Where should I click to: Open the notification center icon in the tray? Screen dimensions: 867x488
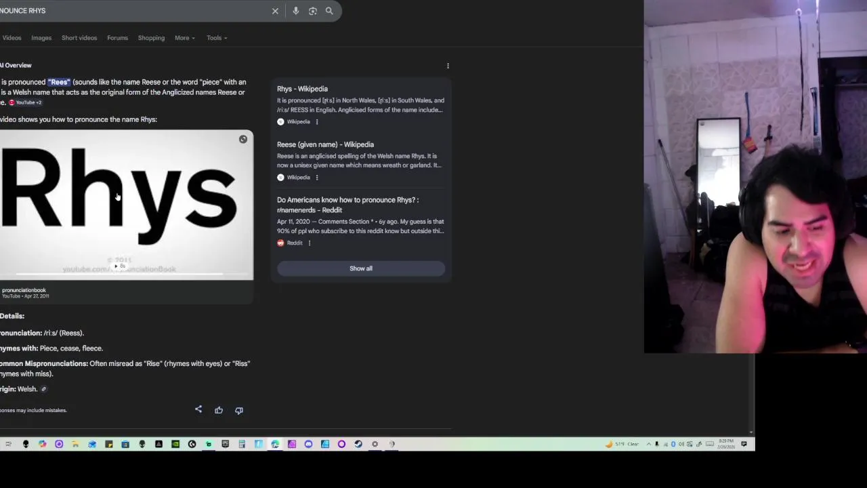(x=744, y=444)
